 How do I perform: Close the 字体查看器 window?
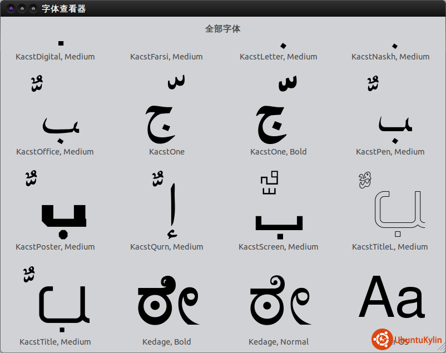pyautogui.click(x=11, y=8)
